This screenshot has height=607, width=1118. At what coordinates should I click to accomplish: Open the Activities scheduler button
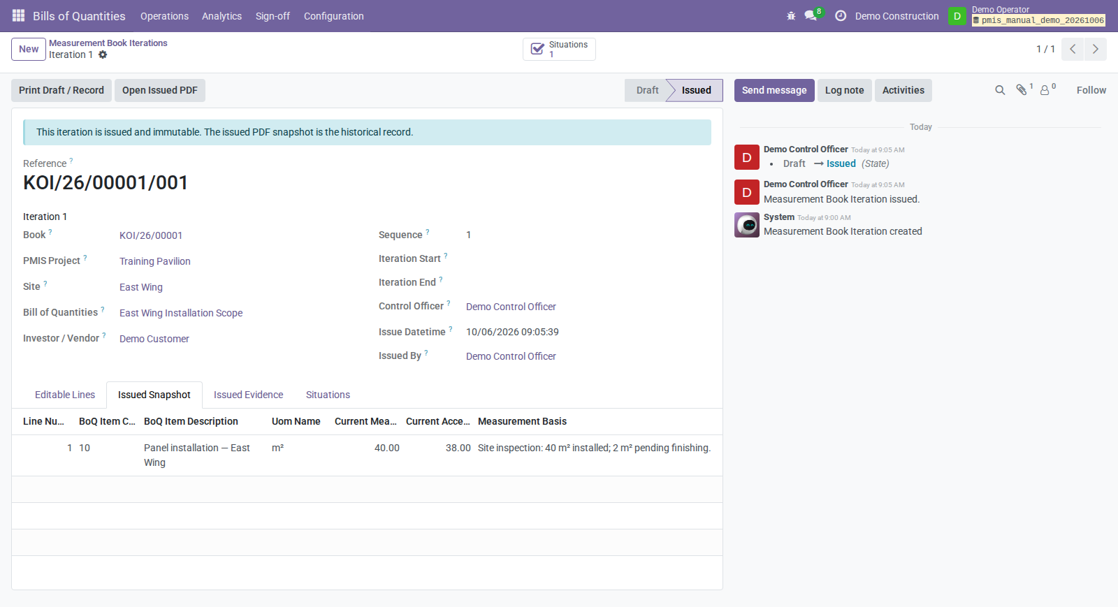(x=903, y=90)
